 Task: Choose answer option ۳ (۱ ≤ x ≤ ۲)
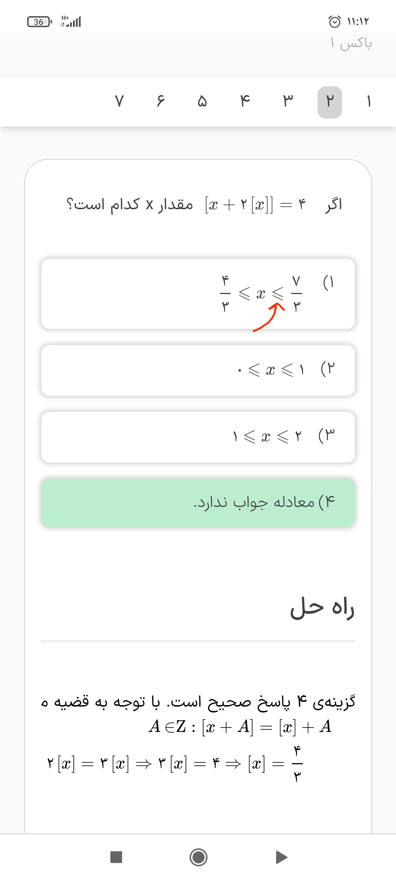198,437
